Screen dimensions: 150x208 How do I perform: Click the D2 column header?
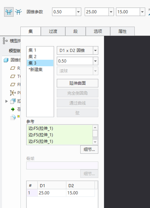81,185
